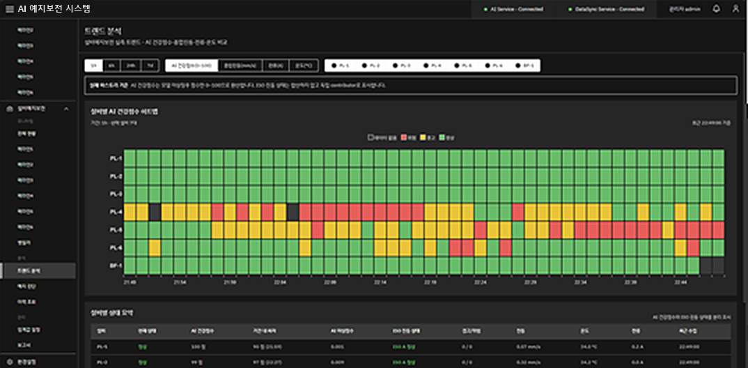Click the first yellow PL-4 heatmap cell
The width and height of the screenshot is (748, 368).
(x=130, y=212)
